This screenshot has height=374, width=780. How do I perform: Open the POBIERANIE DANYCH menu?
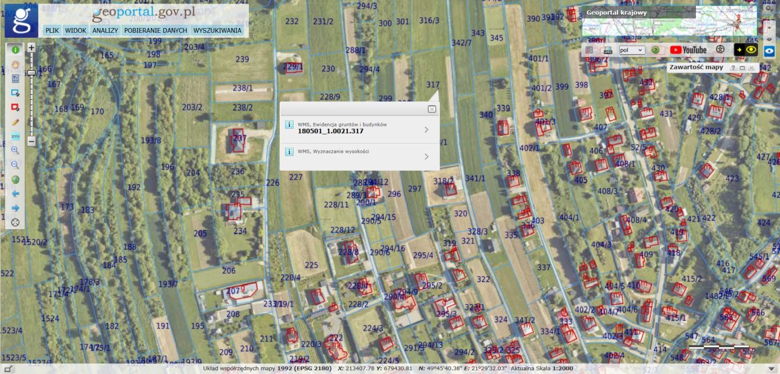tap(155, 30)
